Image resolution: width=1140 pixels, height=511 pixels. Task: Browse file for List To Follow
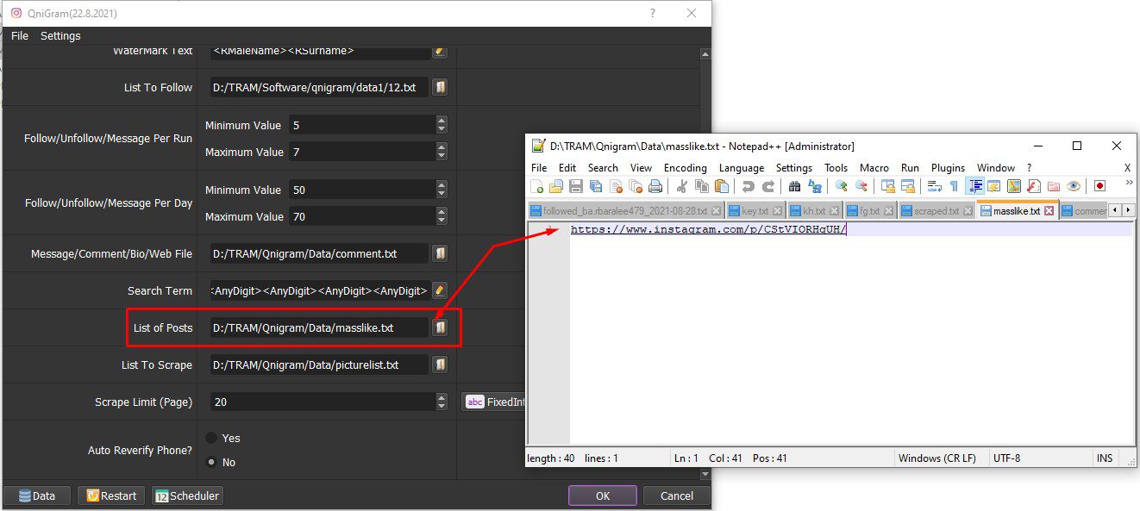pyautogui.click(x=440, y=87)
